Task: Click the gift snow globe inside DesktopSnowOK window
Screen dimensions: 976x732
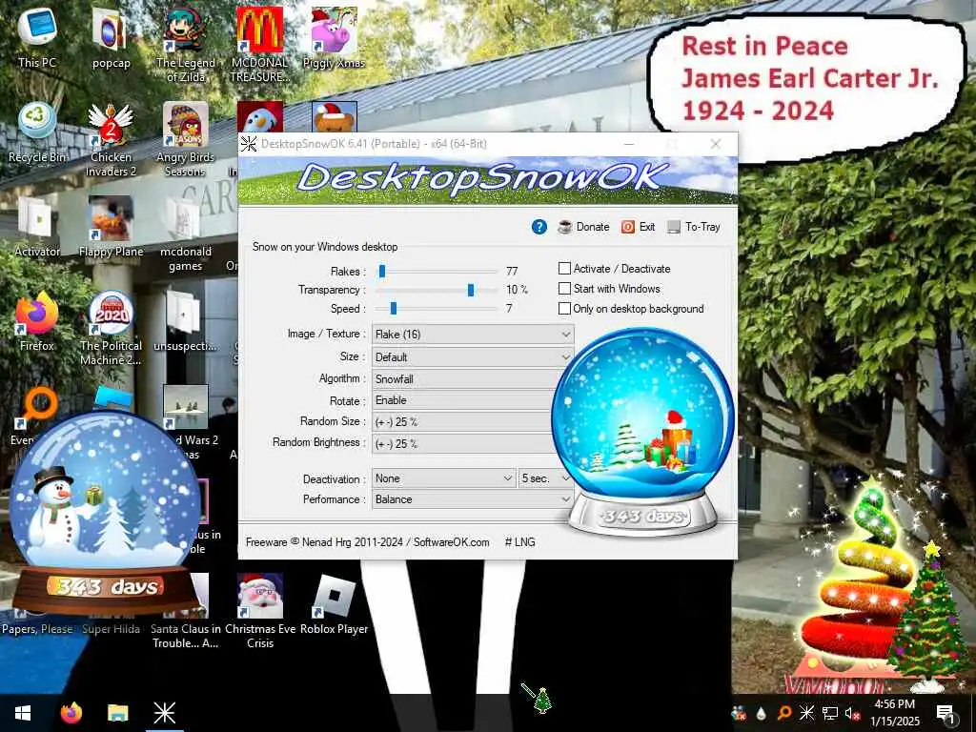Action: (643, 430)
